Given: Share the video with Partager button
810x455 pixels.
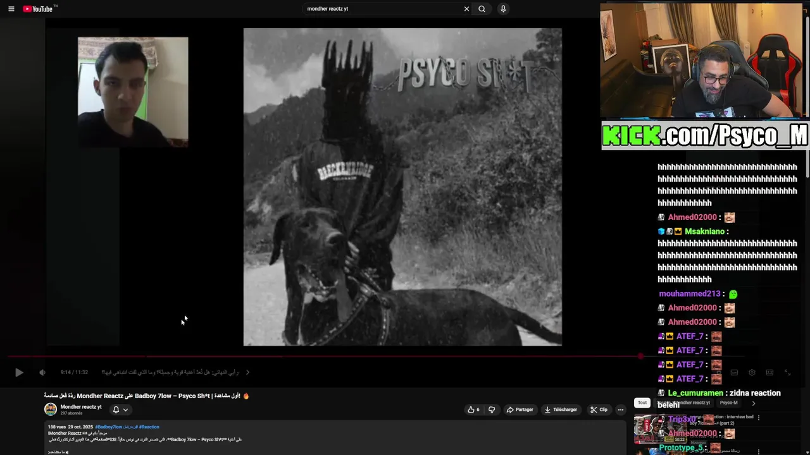Looking at the screenshot, I should tap(520, 409).
